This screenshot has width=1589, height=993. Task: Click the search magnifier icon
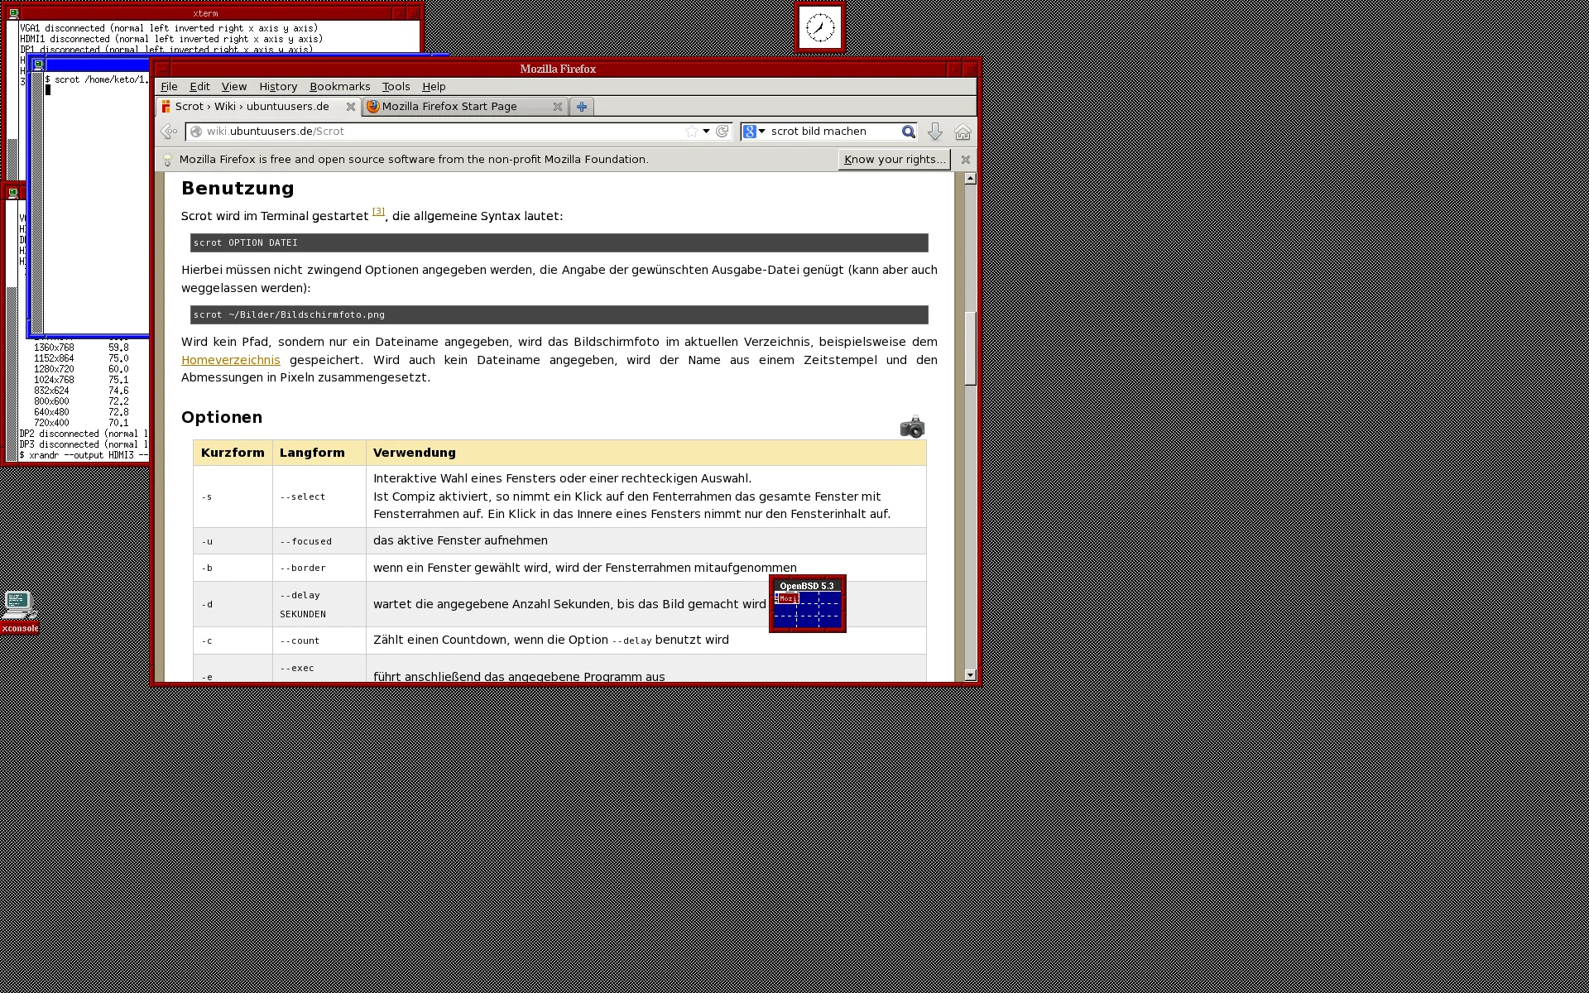click(x=908, y=132)
